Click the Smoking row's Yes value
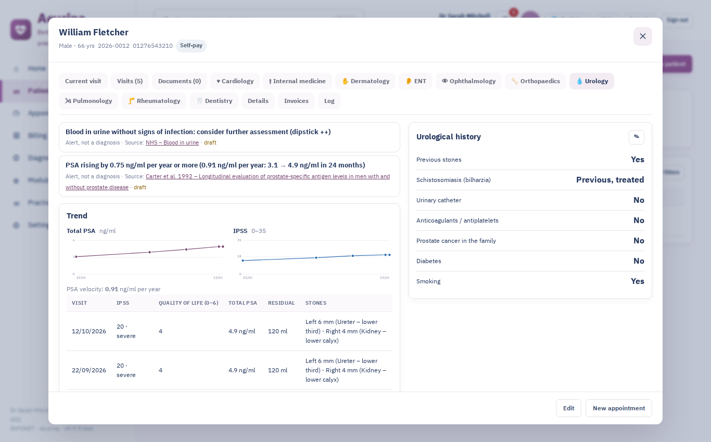711x442 pixels. point(638,281)
